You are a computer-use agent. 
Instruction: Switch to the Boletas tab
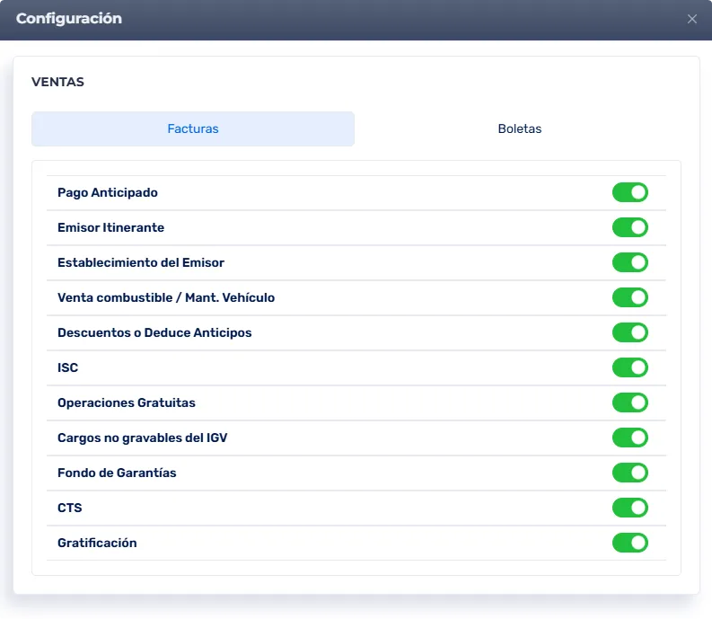pos(519,128)
